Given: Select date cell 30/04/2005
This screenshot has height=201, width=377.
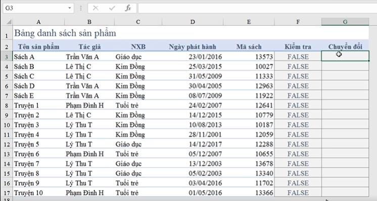Looking at the screenshot, I should click(193, 86).
